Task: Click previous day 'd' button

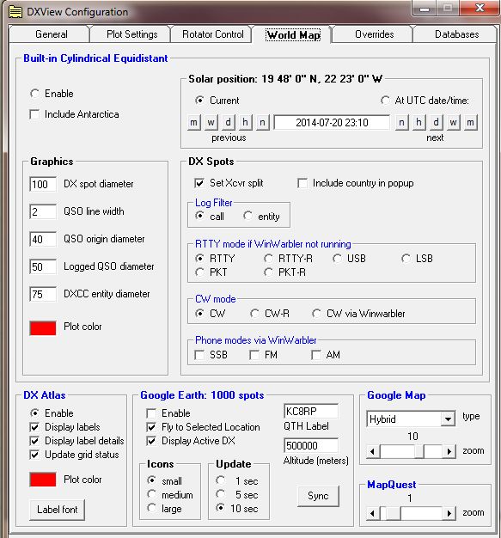Action: (229, 123)
